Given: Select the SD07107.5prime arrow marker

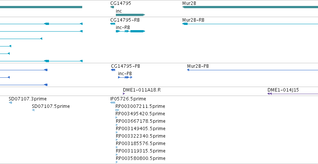Looking at the screenshot, I should [33, 110].
